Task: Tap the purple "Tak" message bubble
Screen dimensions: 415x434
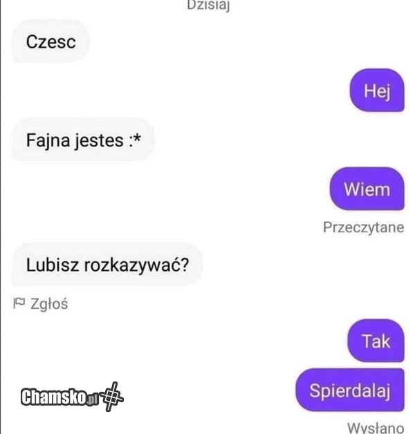Action: click(376, 341)
